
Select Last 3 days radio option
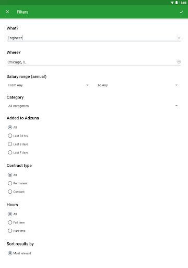(18, 144)
